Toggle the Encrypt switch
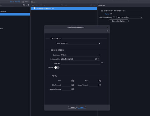The width and height of the screenshot is (150, 116). tap(57, 67)
